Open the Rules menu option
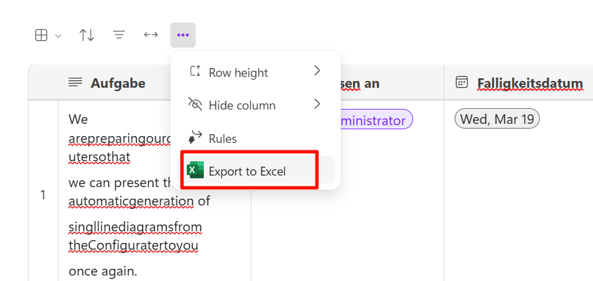 [256, 138]
